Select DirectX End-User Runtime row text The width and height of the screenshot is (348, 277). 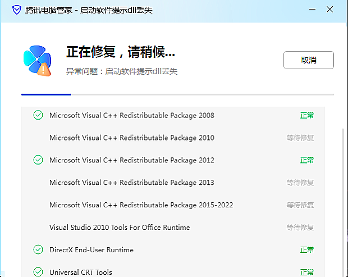point(91,250)
